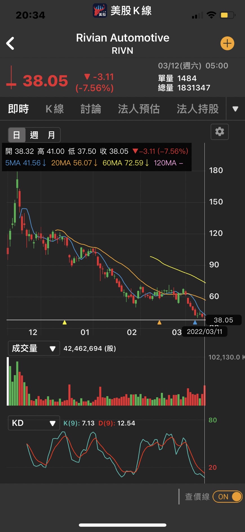Open the 法人預估 tab
245x532 pixels.
point(139,109)
